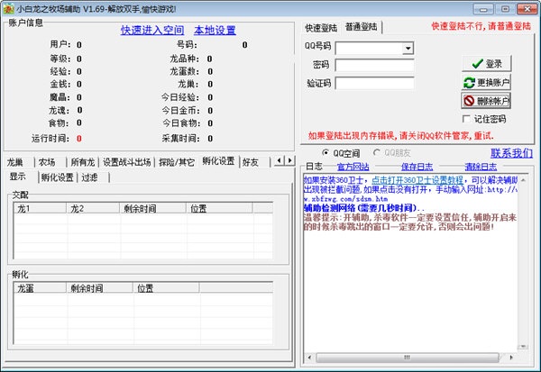Maximize the window
The width and height of the screenshot is (541, 372).
click(505, 9)
